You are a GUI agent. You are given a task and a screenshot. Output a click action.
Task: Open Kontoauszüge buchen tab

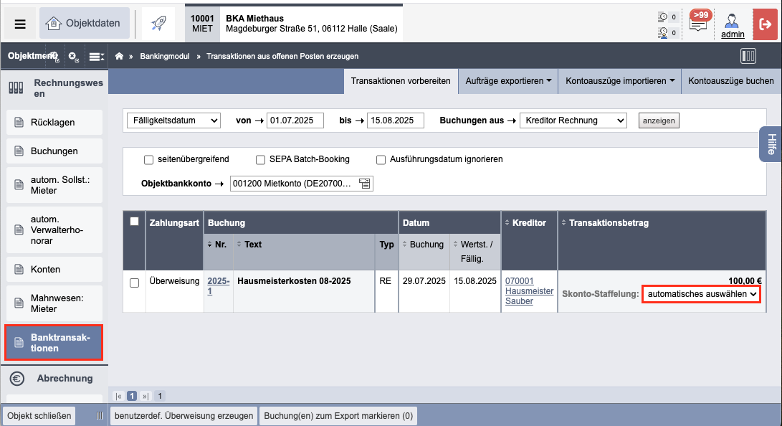(730, 81)
